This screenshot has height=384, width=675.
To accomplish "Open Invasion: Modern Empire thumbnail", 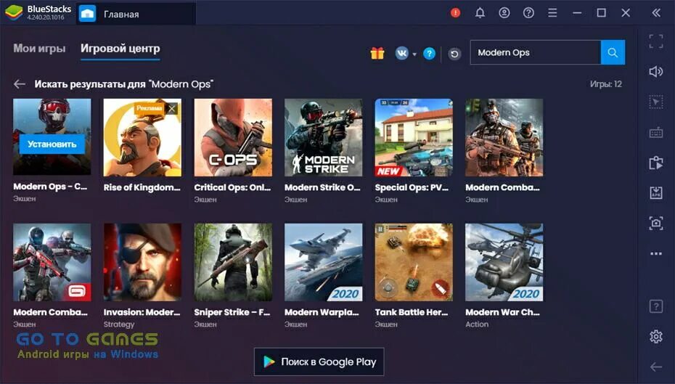I will pyautogui.click(x=142, y=262).
